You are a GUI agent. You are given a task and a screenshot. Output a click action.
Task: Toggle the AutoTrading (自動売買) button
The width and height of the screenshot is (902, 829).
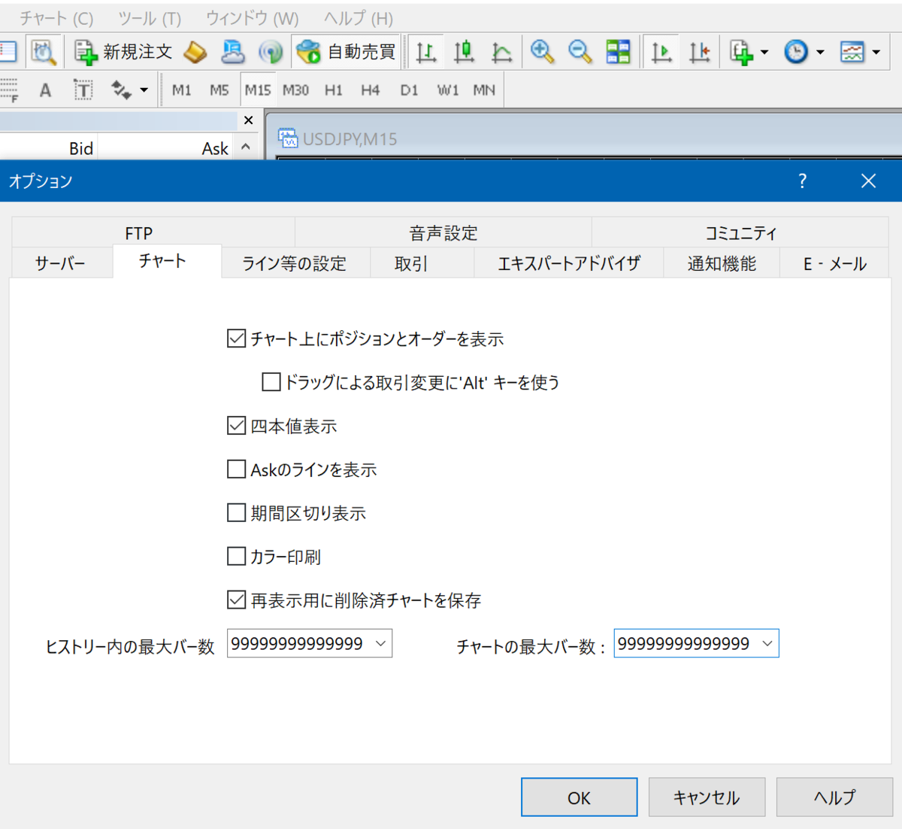347,52
